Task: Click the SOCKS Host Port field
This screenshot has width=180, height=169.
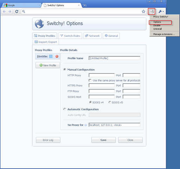Action: tap(131, 97)
